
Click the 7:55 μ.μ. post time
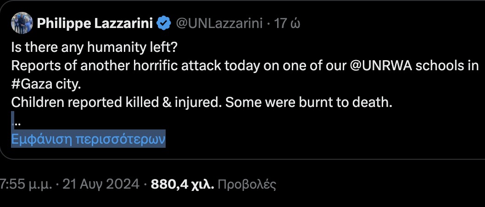point(26,185)
